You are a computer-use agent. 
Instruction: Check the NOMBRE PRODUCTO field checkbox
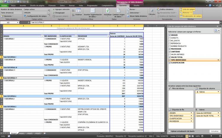170,46
